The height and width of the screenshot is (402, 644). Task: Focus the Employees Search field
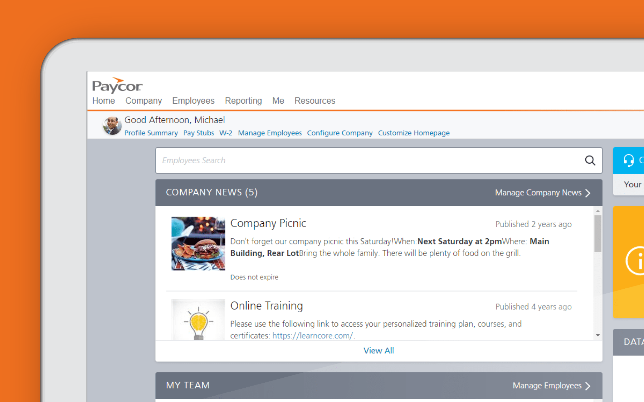(x=379, y=160)
